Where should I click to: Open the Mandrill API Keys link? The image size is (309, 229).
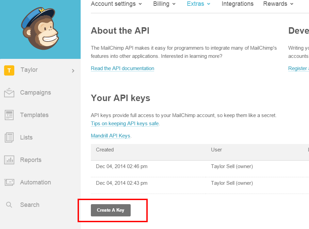(x=111, y=136)
